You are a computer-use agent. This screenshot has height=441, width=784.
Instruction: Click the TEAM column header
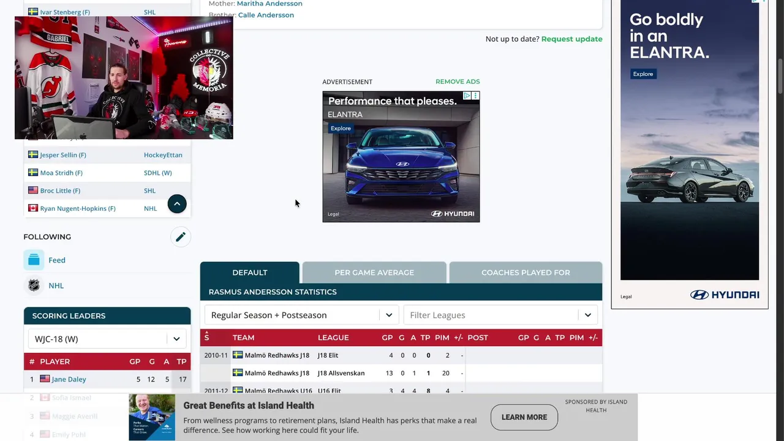pyautogui.click(x=243, y=337)
